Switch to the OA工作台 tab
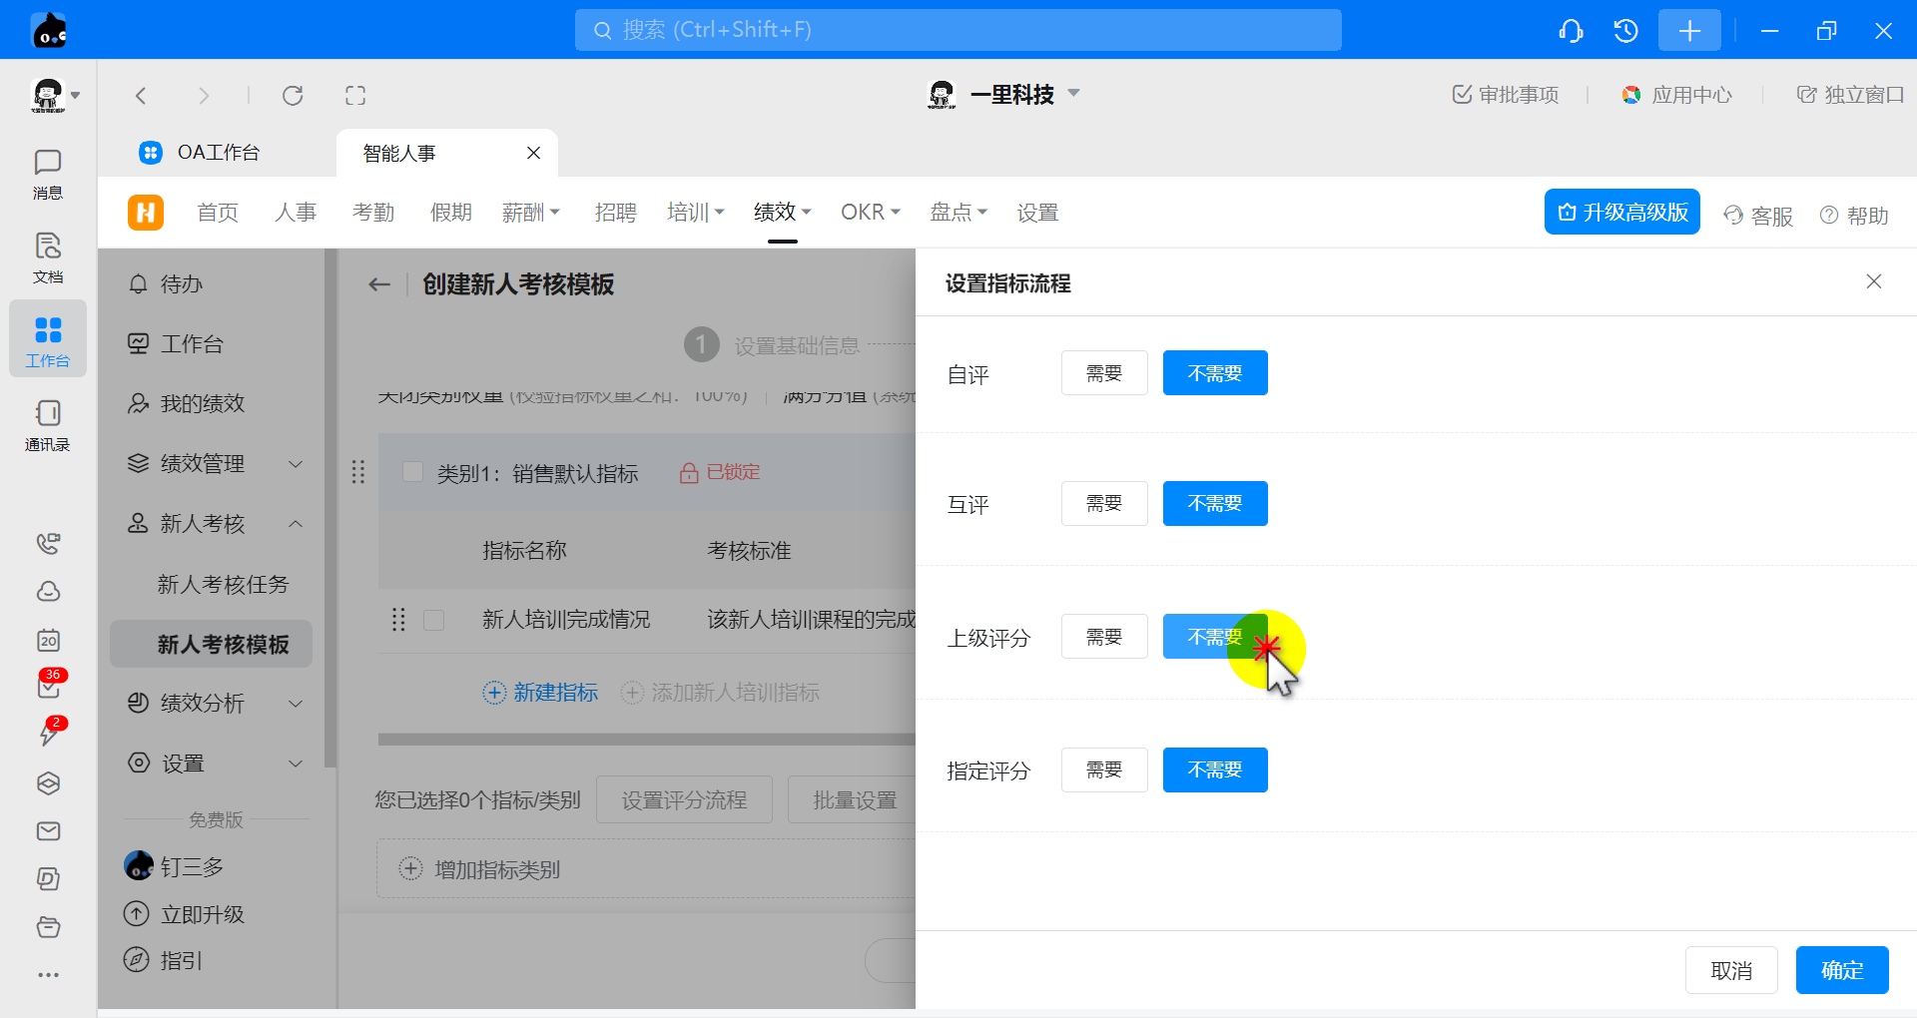Viewport: 1917px width, 1018px height. pyautogui.click(x=218, y=153)
